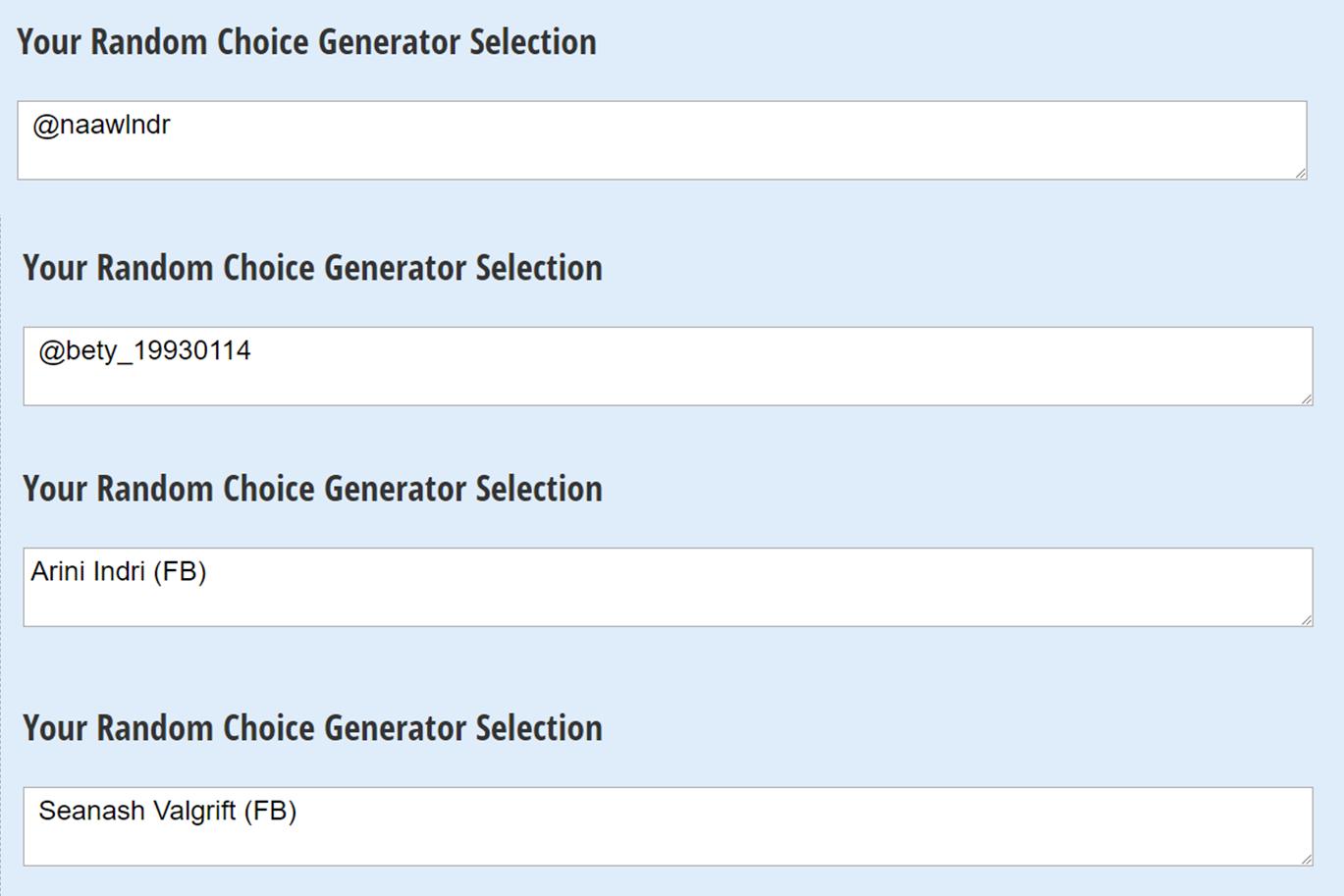Click the heading above the @bety_19930114 box
The width and height of the screenshot is (1344, 896).
312,268
